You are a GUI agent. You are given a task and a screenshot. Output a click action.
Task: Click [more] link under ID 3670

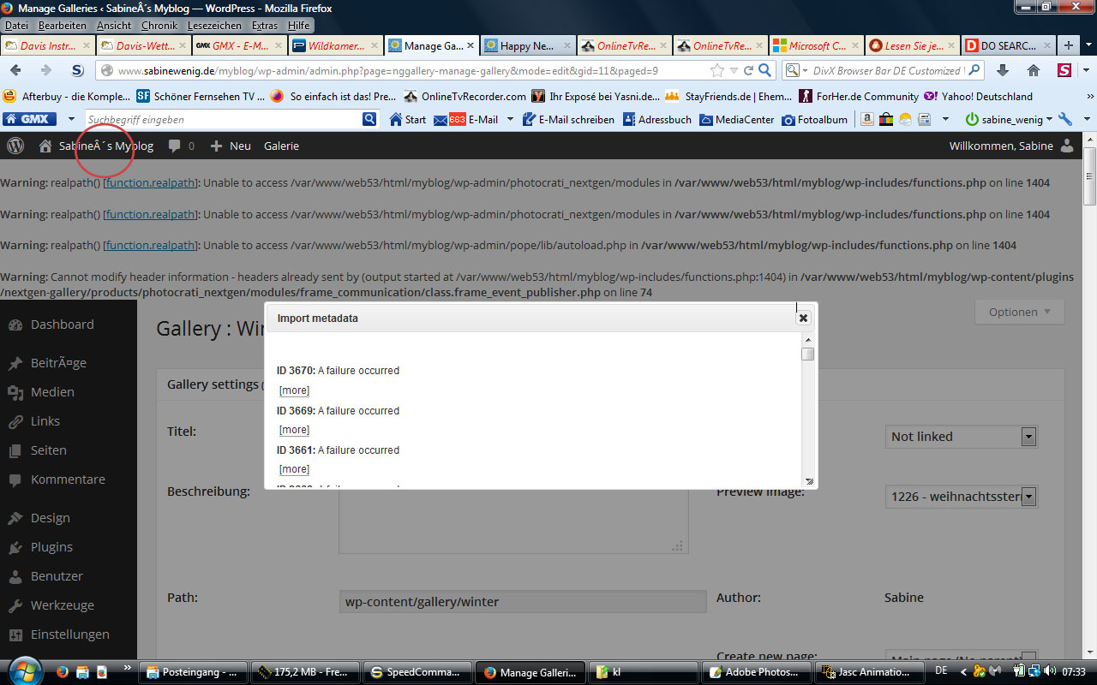tap(294, 390)
